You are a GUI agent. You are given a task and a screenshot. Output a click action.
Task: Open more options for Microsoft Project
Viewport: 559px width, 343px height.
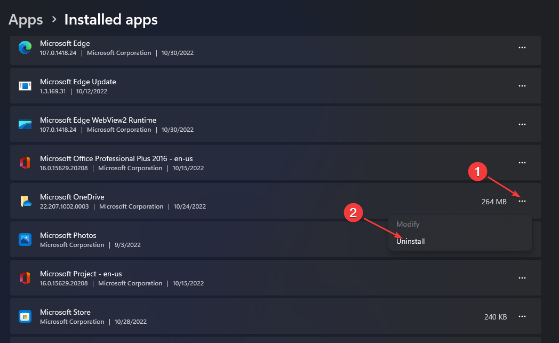click(x=522, y=278)
